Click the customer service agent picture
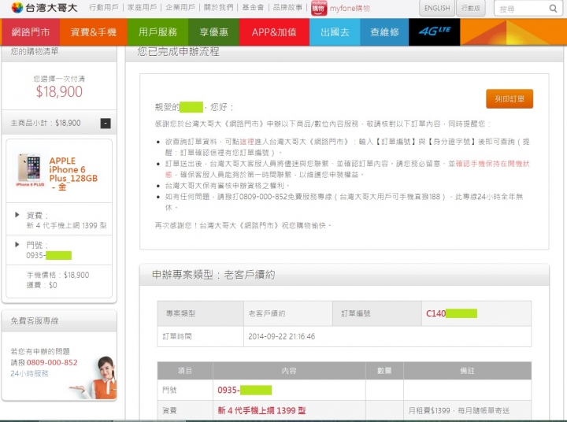The width and height of the screenshot is (567, 422). 94,378
